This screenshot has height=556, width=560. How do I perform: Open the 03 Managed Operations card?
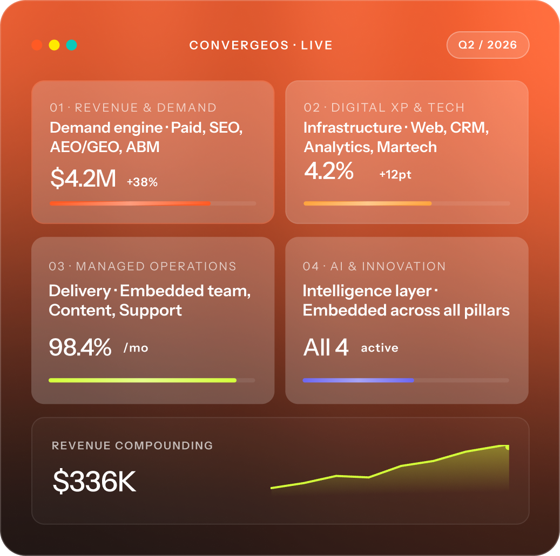(x=153, y=320)
